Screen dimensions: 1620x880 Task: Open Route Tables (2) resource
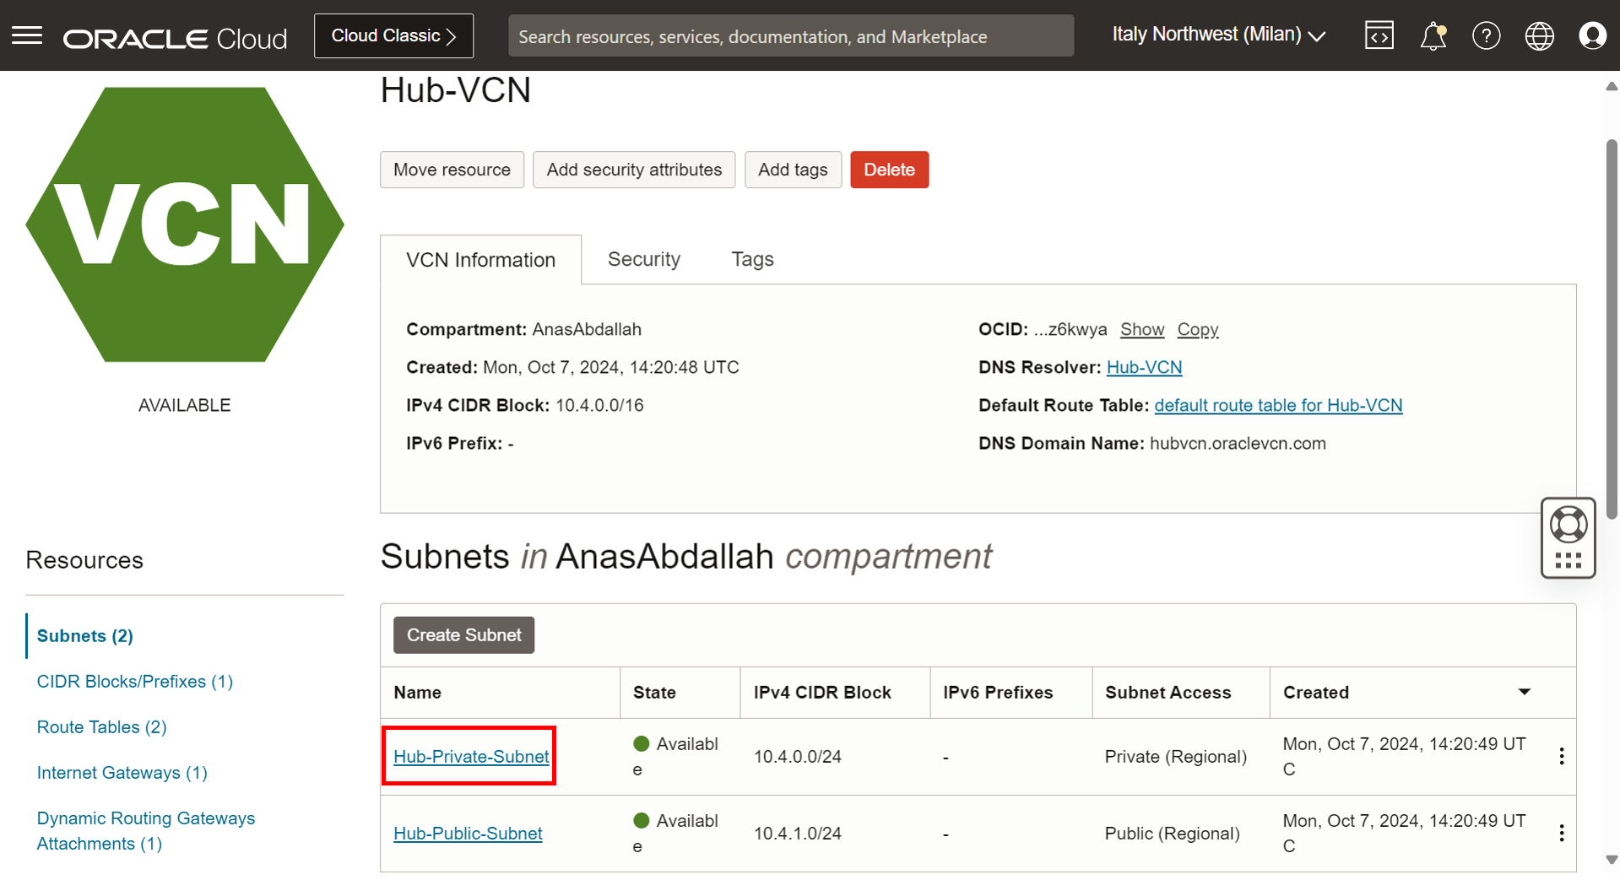102,726
